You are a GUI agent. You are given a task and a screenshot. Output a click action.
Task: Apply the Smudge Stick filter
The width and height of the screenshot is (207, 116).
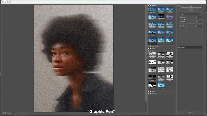(x=170, y=33)
